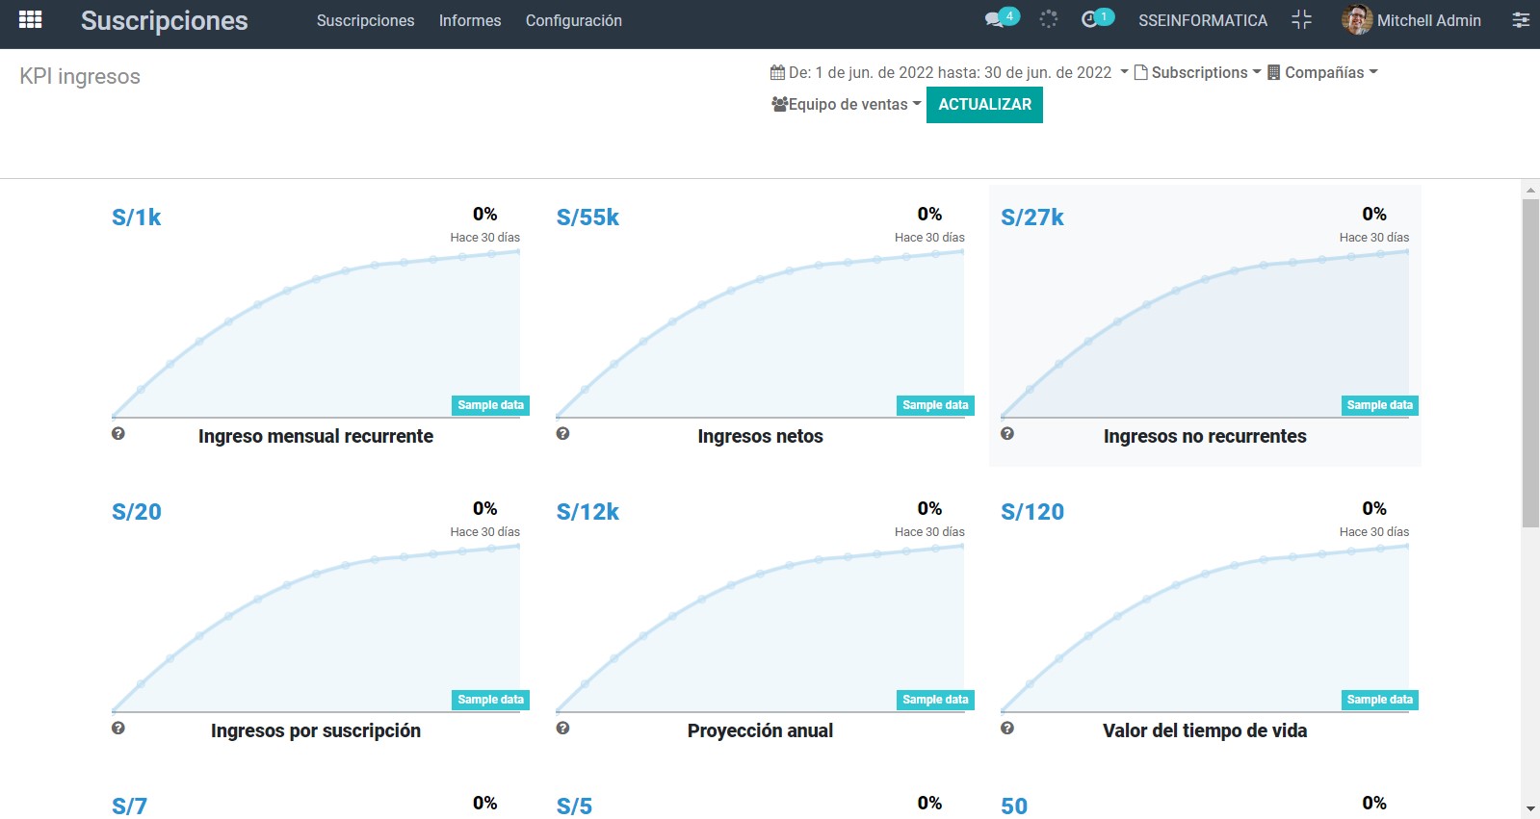Click the team icon beside Equipo de ventas
Viewport: 1540px width, 819px height.
pyautogui.click(x=779, y=104)
